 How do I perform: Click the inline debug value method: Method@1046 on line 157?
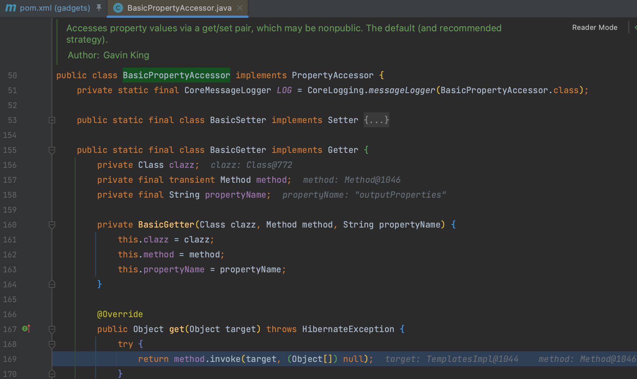point(352,180)
